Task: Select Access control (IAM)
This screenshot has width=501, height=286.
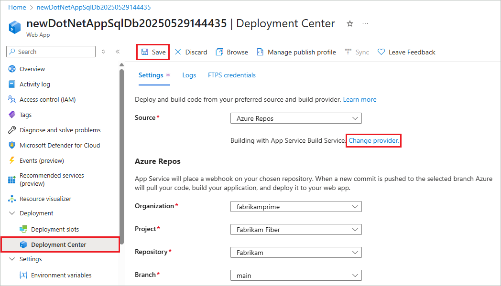Action: click(x=48, y=99)
